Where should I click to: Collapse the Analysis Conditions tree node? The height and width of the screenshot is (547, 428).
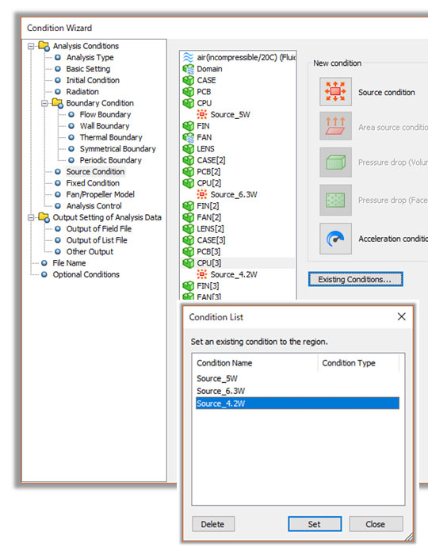coord(31,46)
